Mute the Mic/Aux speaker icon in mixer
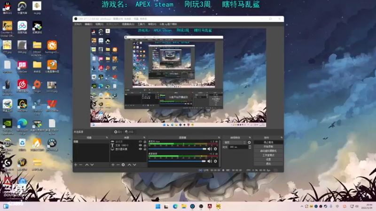 coord(210,149)
